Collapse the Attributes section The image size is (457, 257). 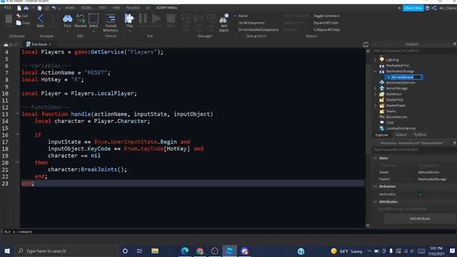click(x=376, y=201)
